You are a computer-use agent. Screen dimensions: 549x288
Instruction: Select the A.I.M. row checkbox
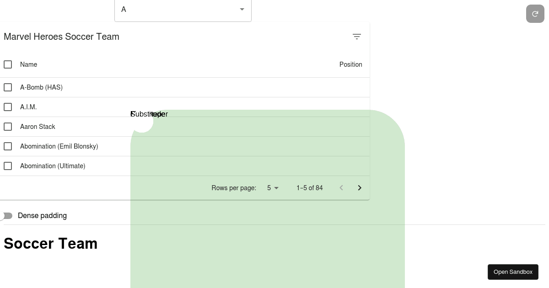(x=8, y=107)
